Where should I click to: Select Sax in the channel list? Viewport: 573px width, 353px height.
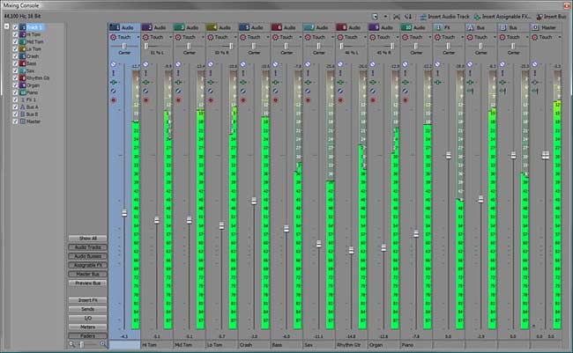pyautogui.click(x=31, y=70)
